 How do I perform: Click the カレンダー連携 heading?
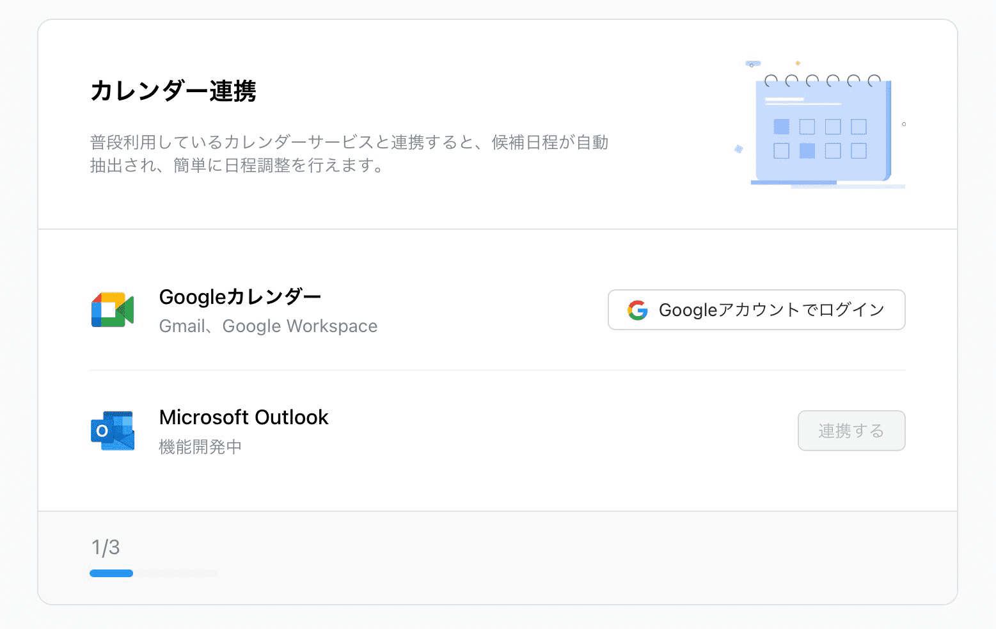[x=173, y=91]
